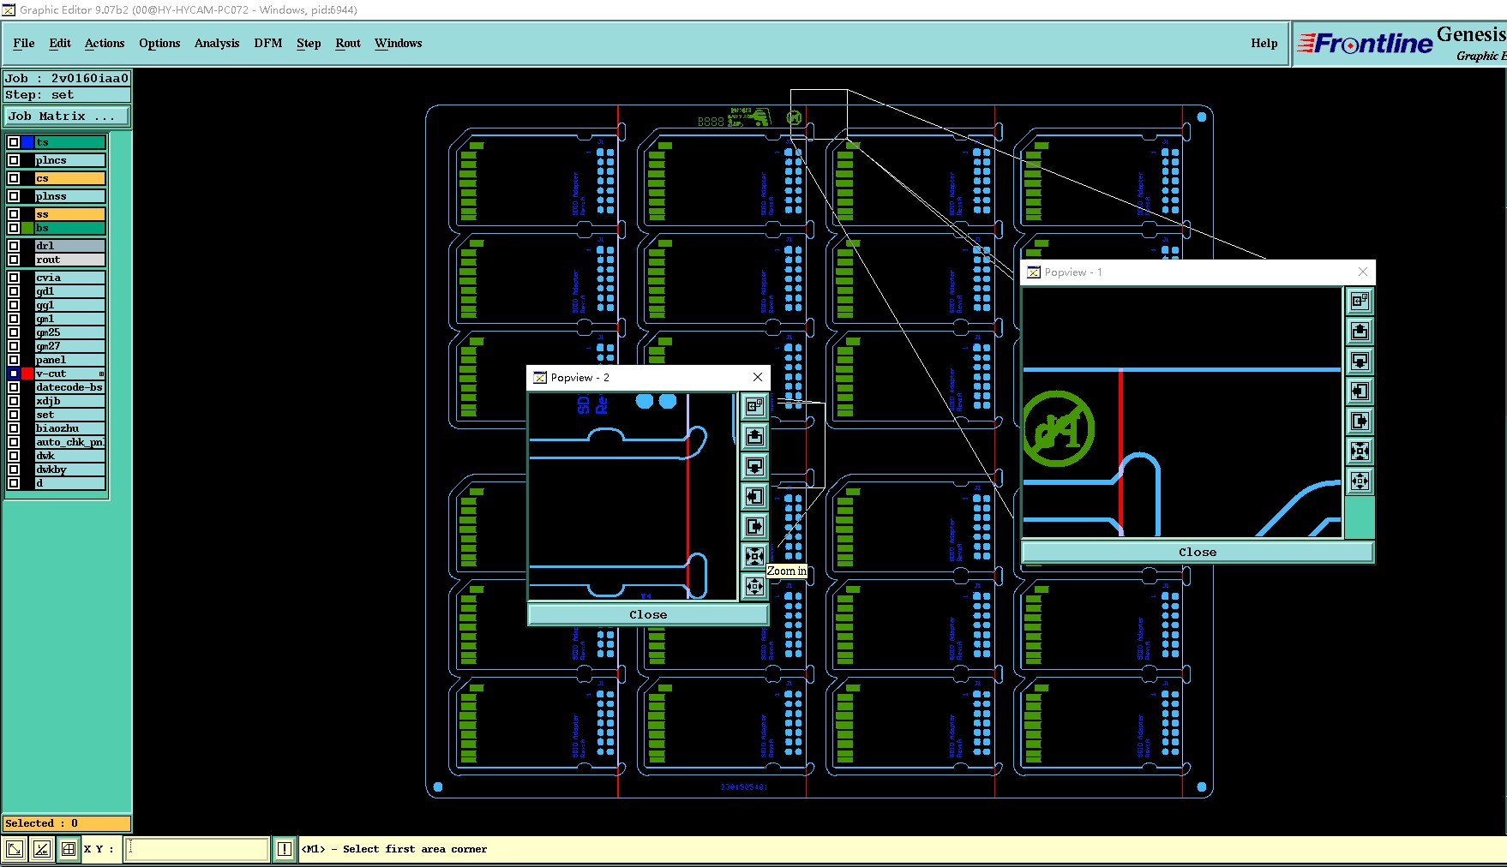Screen dimensions: 1507x867
Task: Open the Help menu
Action: 1264,43
